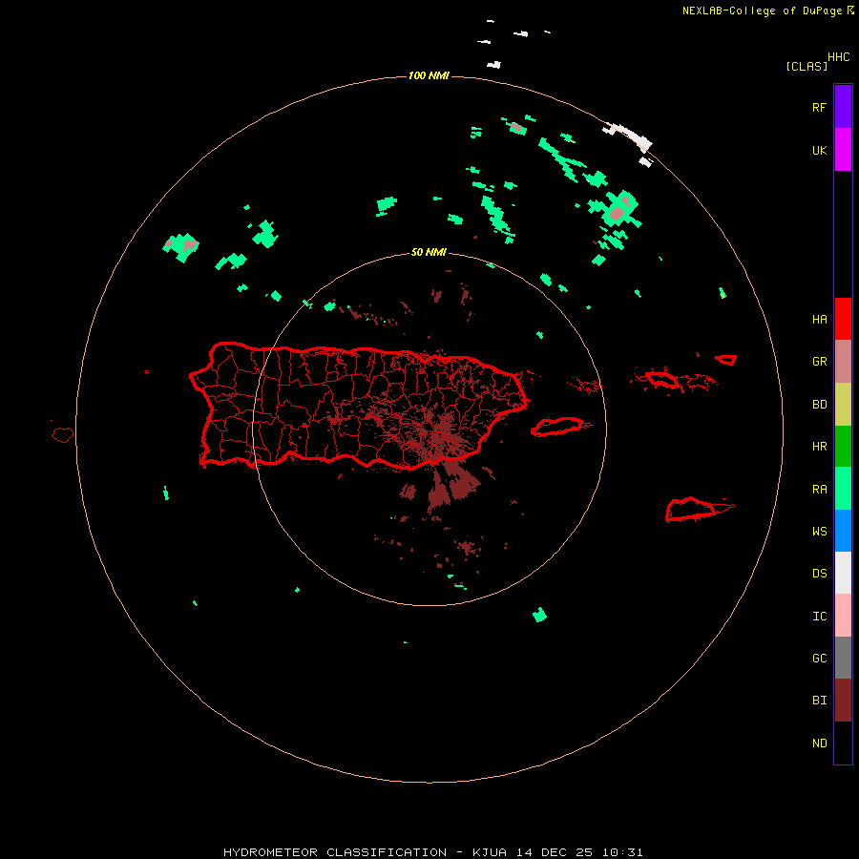Click the HHC product code label

[839, 57]
